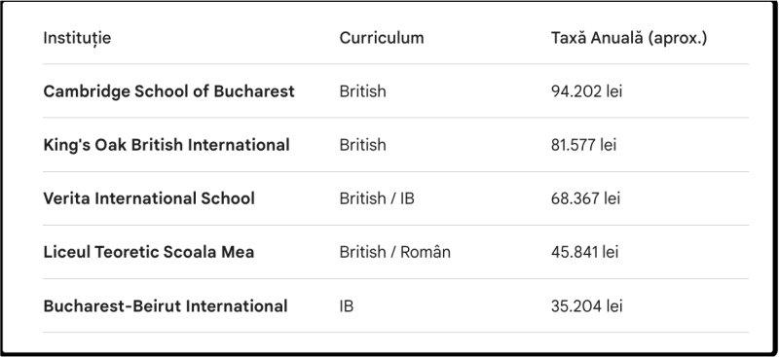Image resolution: width=779 pixels, height=357 pixels.
Task: Click the Curriculum column header
Action: click(x=382, y=38)
